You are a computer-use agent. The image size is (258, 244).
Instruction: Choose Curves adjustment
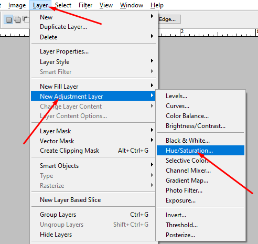click(200, 106)
